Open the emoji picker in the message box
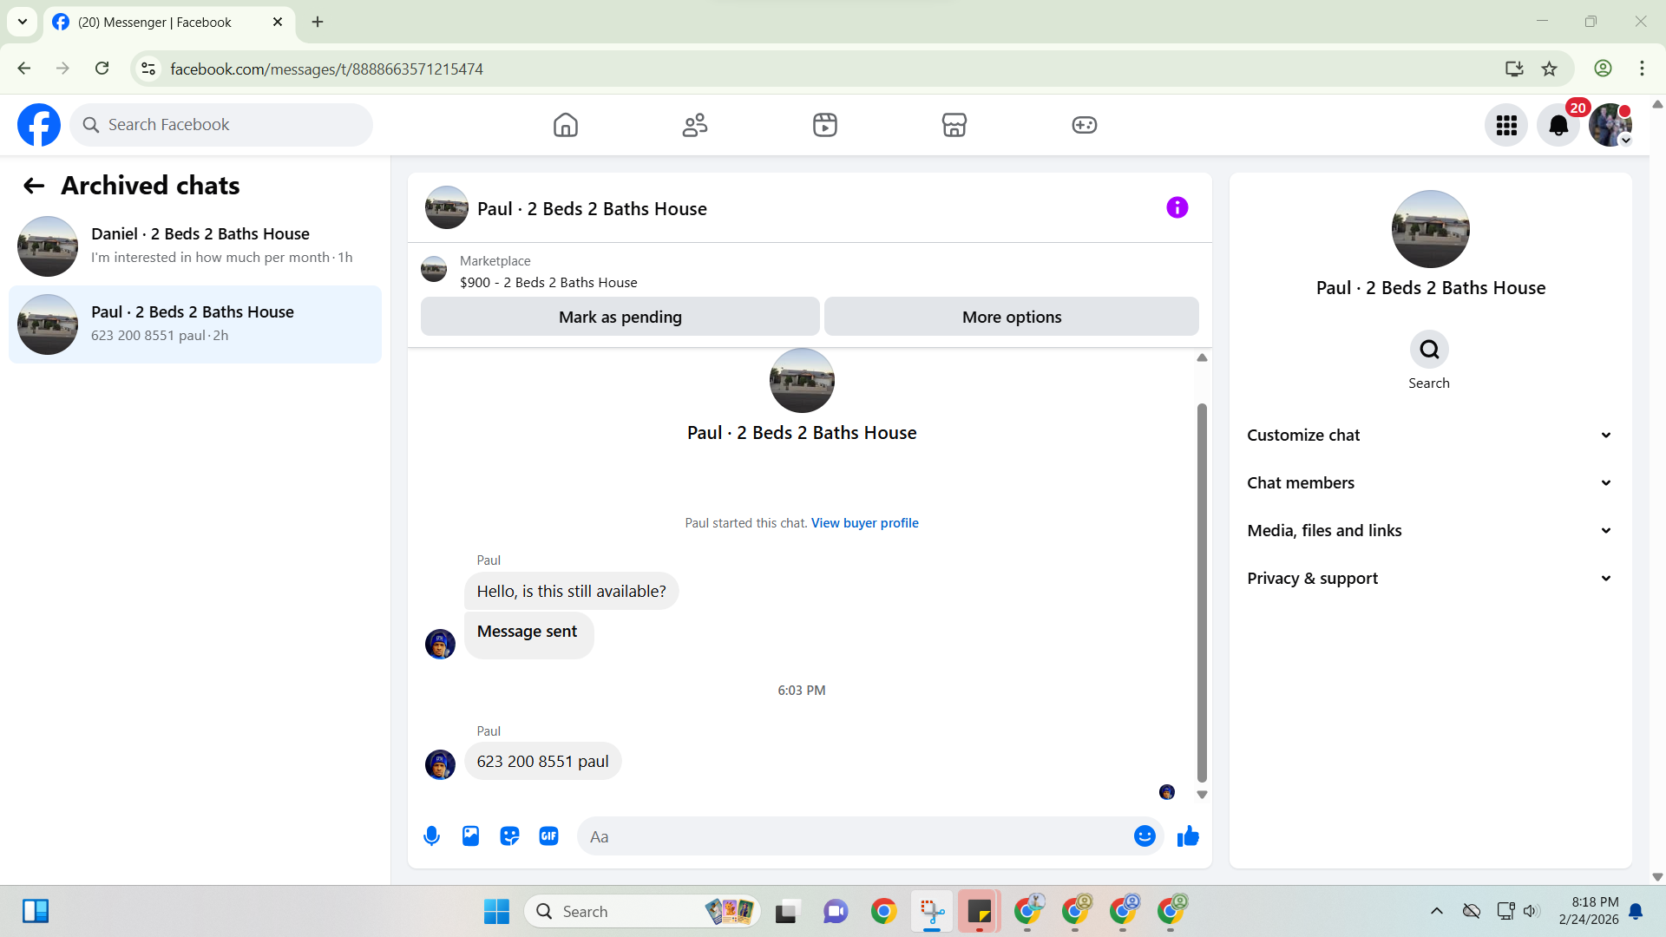 (x=1145, y=836)
